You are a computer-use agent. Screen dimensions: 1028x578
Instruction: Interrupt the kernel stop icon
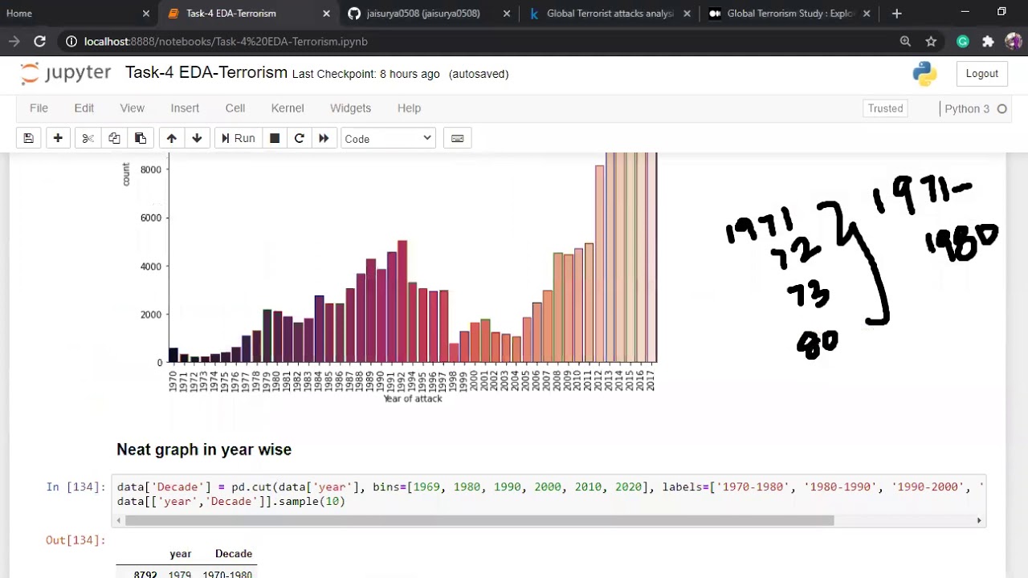click(x=275, y=138)
